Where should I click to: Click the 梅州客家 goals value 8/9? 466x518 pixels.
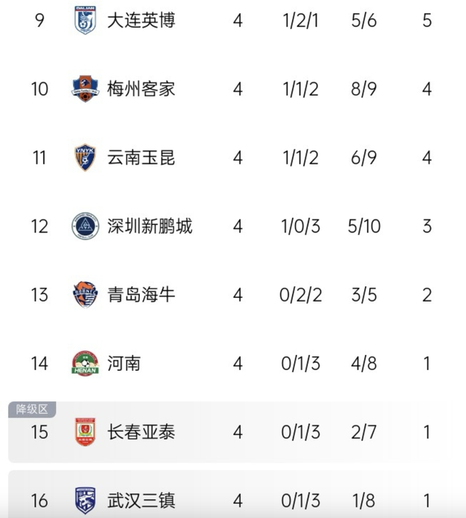pyautogui.click(x=363, y=89)
